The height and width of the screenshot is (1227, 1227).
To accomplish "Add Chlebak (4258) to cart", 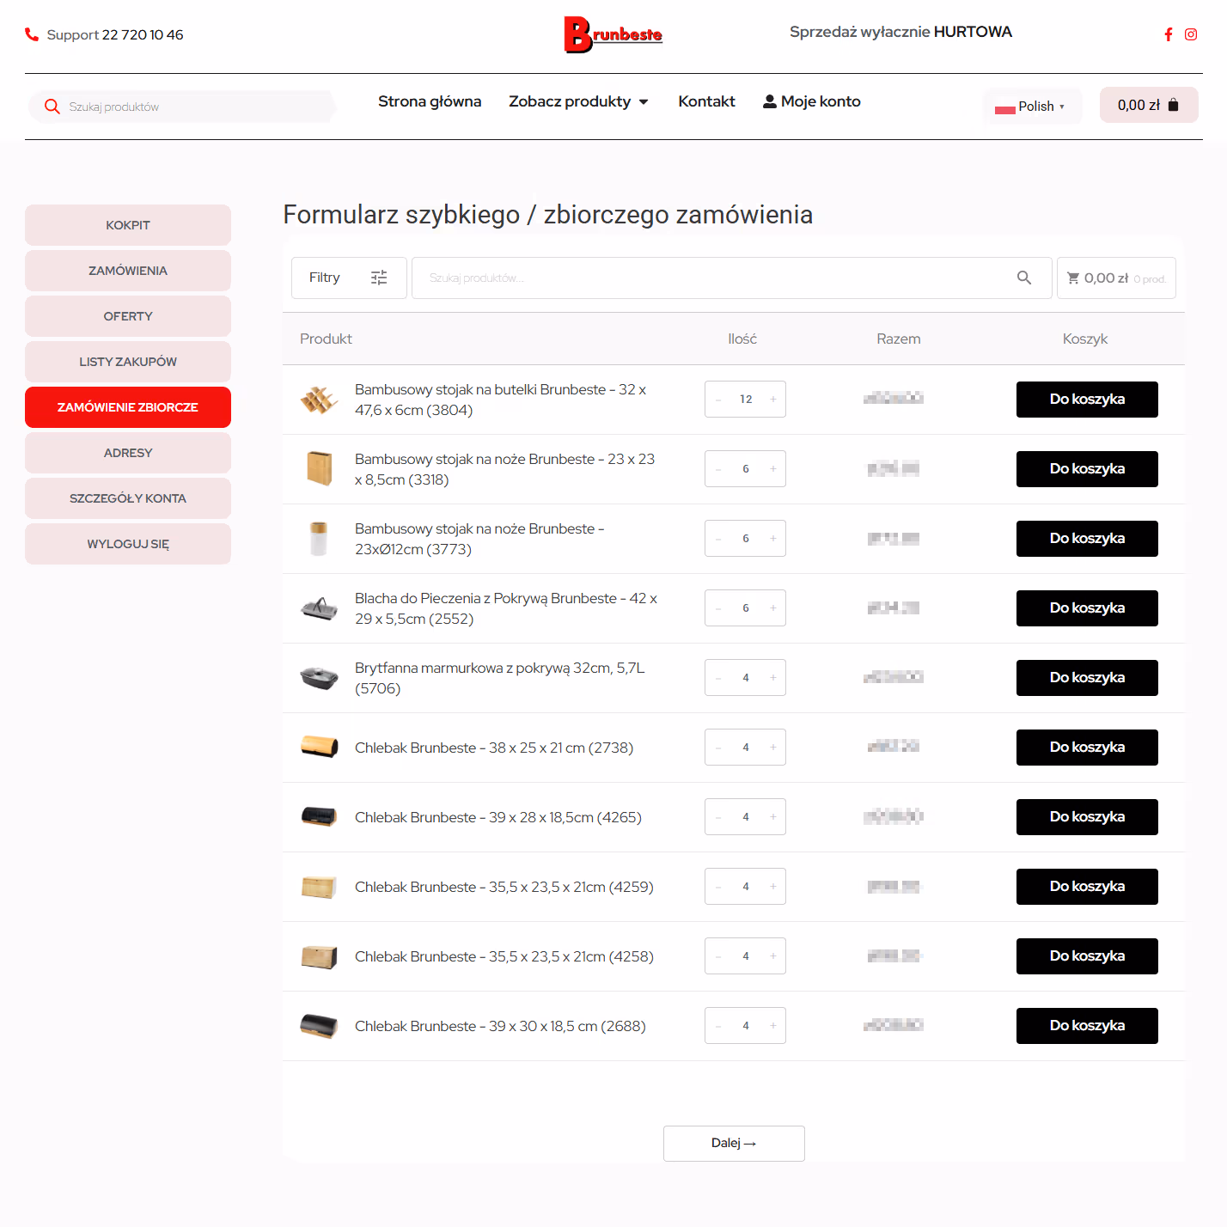I will point(1087,956).
